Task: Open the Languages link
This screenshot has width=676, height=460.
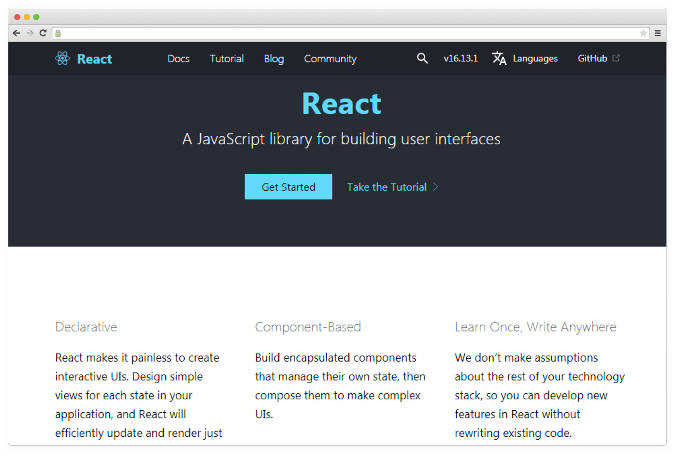Action: 535,58
